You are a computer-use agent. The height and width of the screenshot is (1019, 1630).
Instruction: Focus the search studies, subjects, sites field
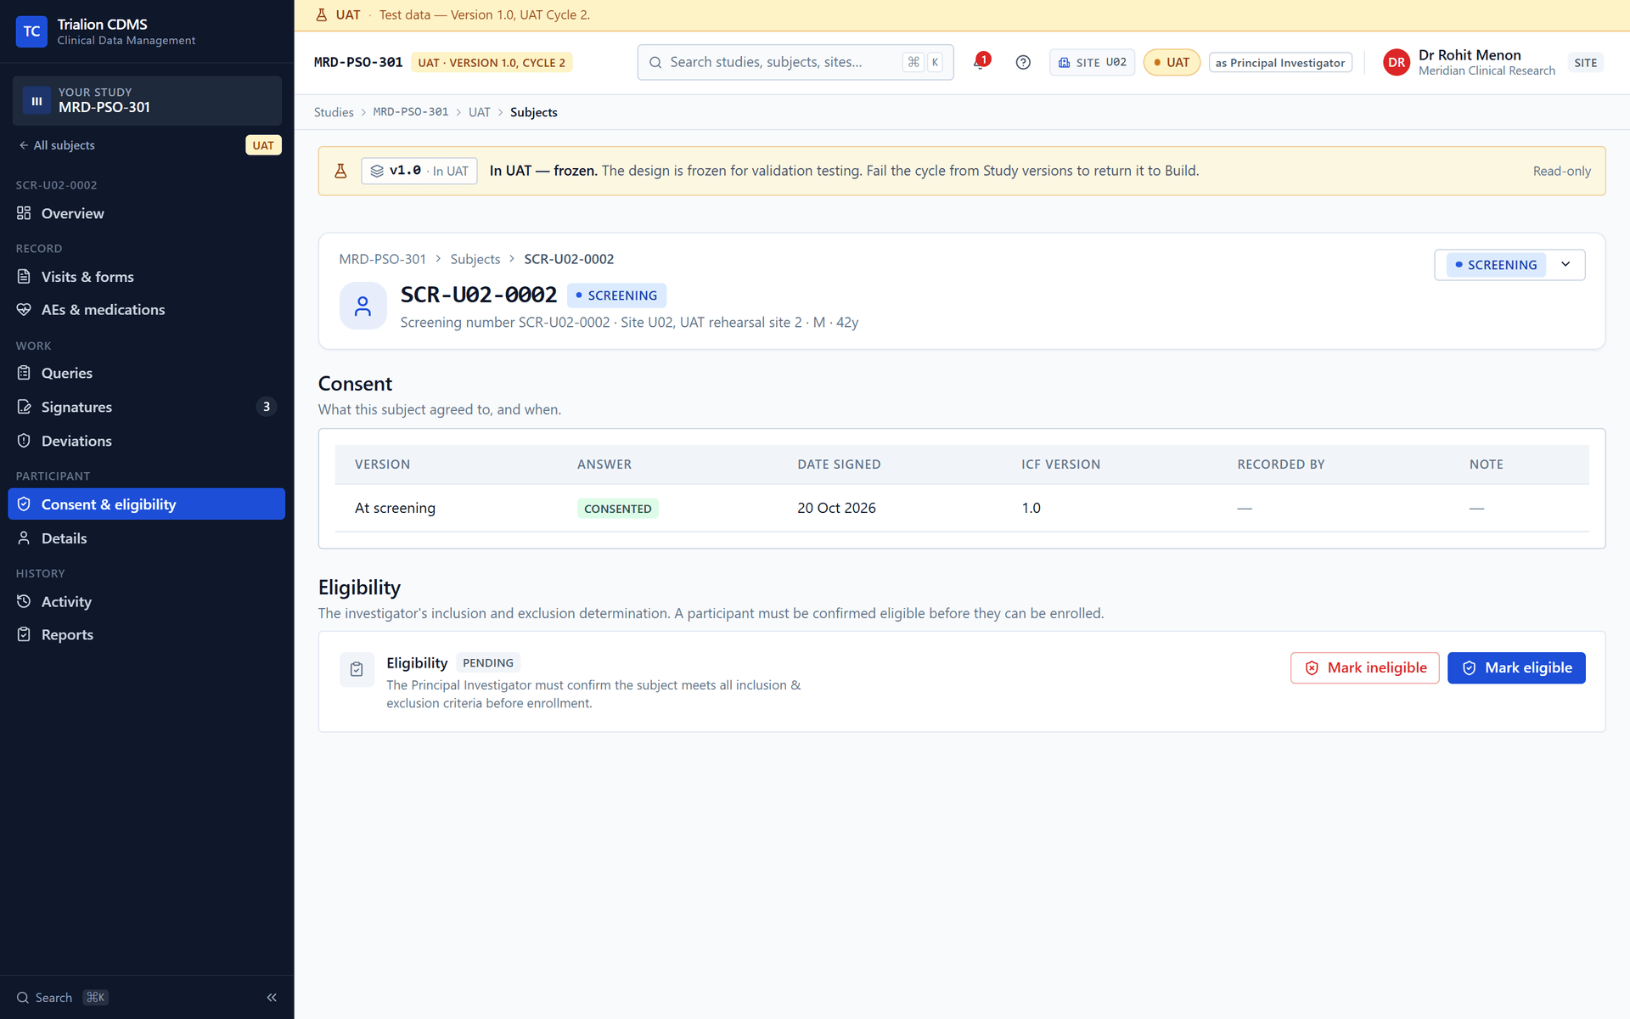pos(795,62)
